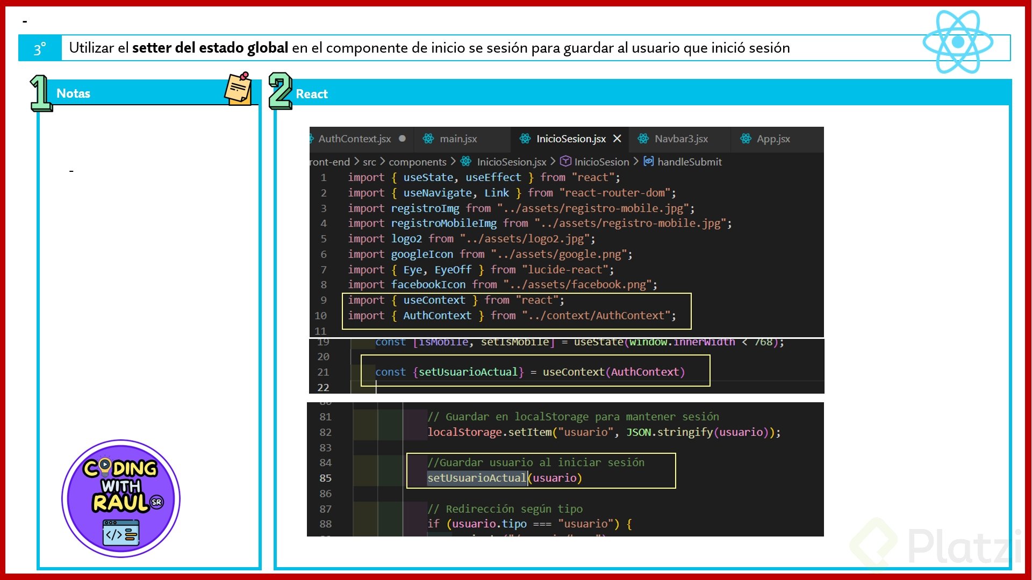Open the AuthContext.jsx tab
Viewport: 1032px width, 580px height.
point(354,139)
